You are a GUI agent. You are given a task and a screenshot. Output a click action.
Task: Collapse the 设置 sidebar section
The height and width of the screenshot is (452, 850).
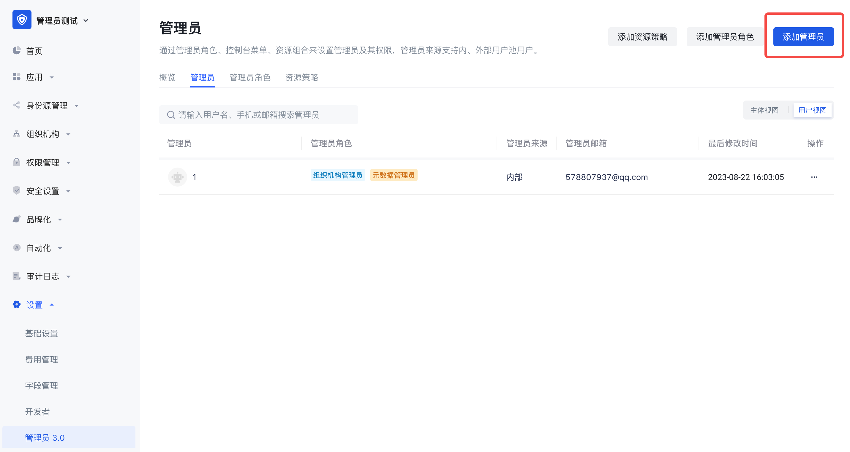pyautogui.click(x=34, y=305)
